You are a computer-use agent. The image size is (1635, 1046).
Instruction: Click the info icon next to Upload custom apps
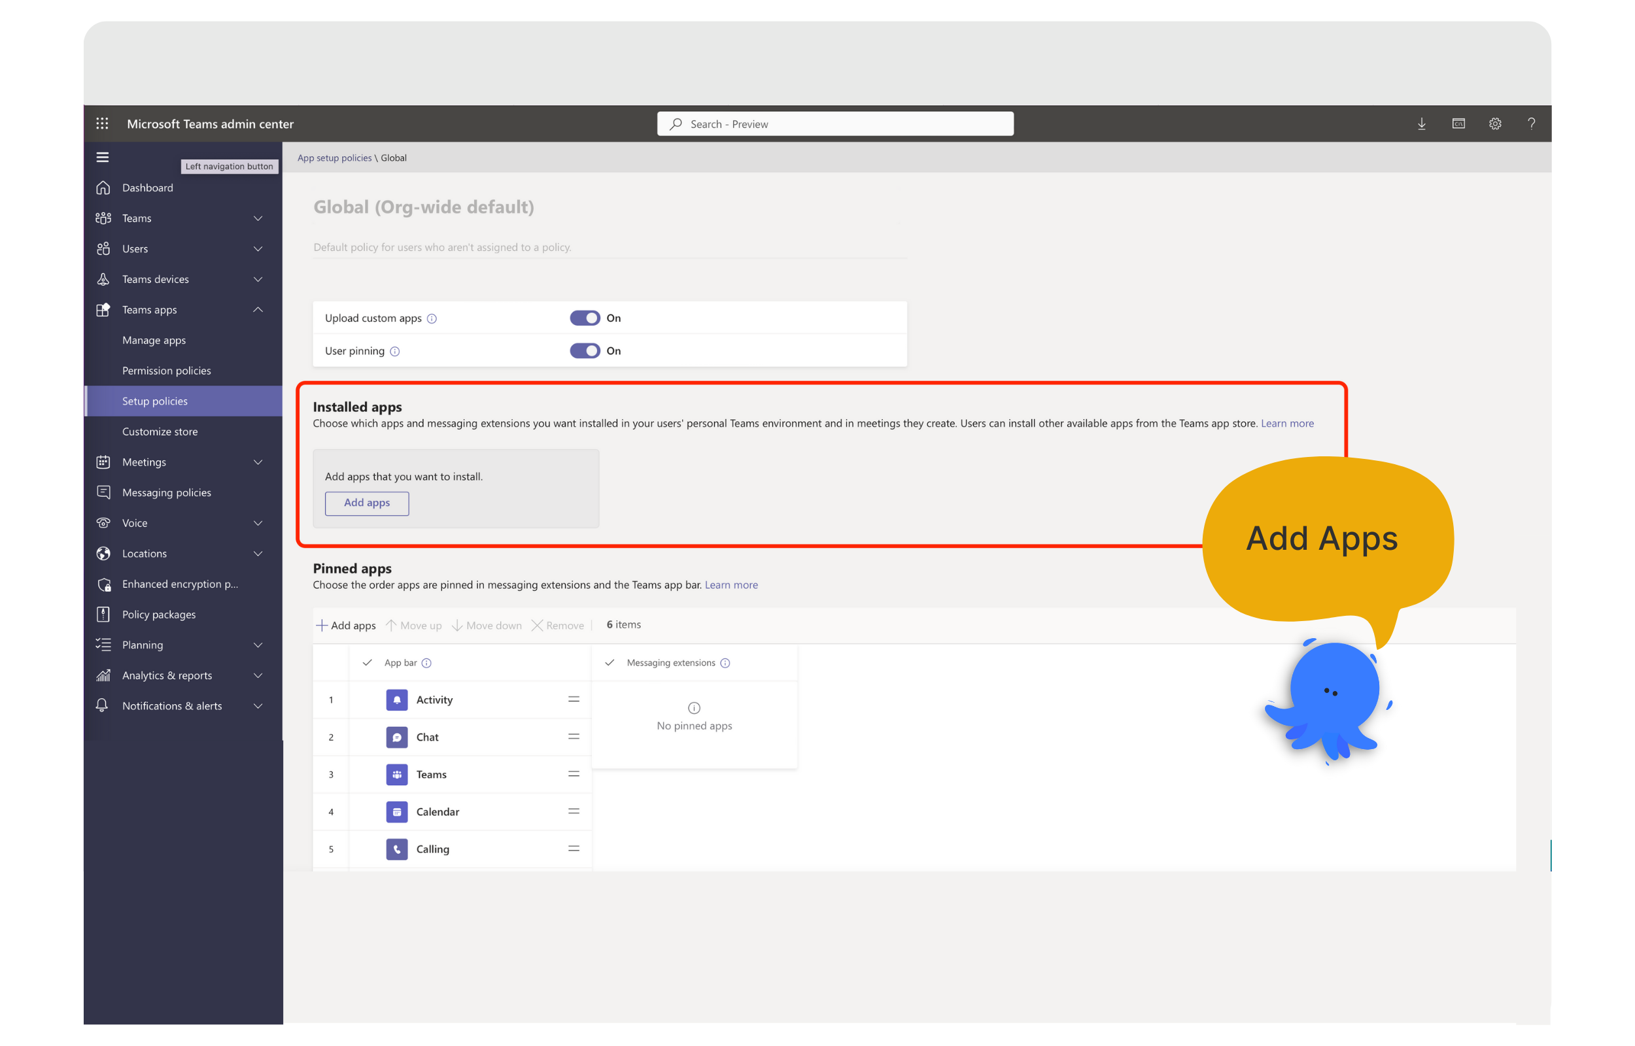click(432, 318)
